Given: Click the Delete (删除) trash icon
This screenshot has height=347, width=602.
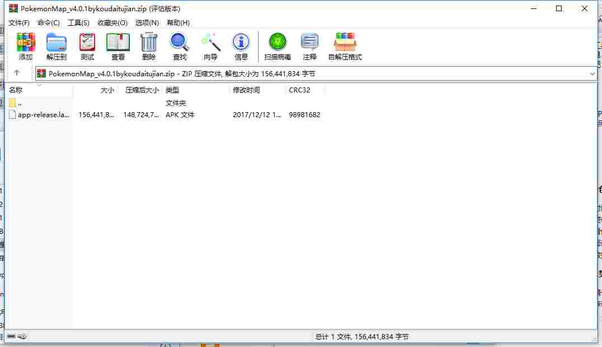Looking at the screenshot, I should [x=148, y=47].
